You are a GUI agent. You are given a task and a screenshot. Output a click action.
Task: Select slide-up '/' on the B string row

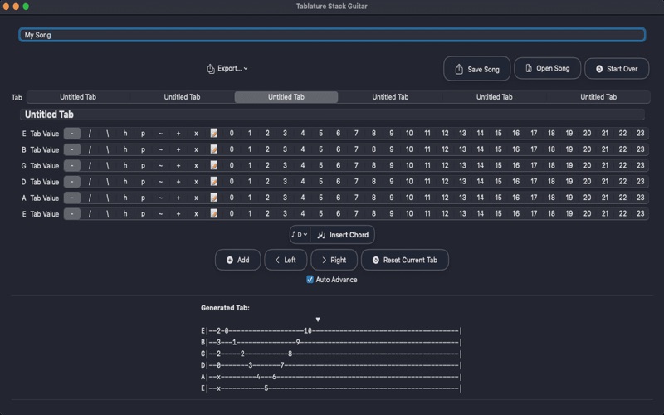pos(90,149)
